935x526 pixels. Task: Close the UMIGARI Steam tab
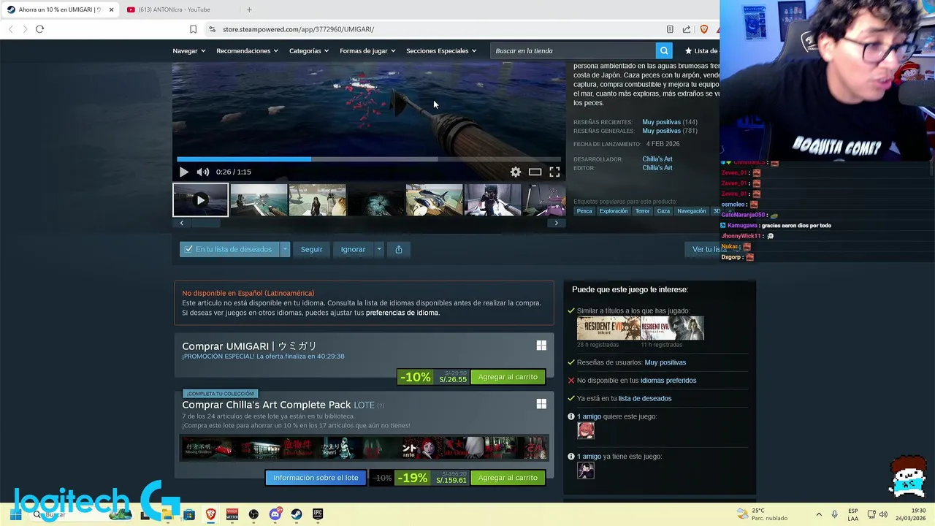(111, 9)
